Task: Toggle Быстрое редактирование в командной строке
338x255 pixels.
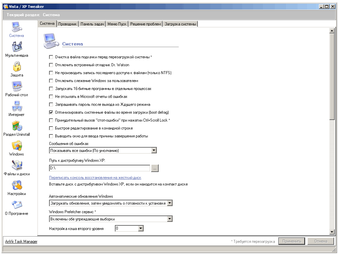Action: (51, 128)
